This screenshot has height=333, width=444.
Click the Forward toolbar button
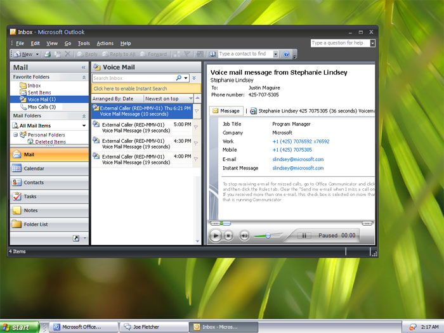[153, 54]
